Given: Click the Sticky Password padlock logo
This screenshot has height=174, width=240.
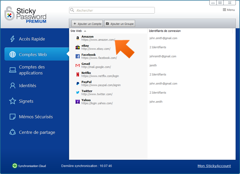Looking at the screenshot, I should [10, 14].
